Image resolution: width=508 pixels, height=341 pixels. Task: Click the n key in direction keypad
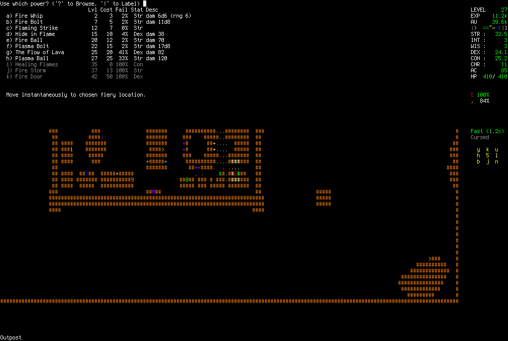point(496,161)
